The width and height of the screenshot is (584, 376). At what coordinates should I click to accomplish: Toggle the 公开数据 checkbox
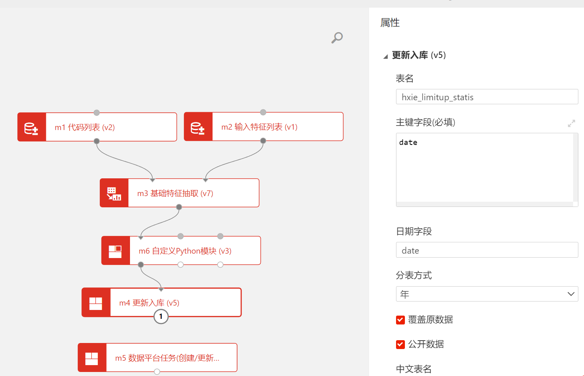(x=400, y=344)
